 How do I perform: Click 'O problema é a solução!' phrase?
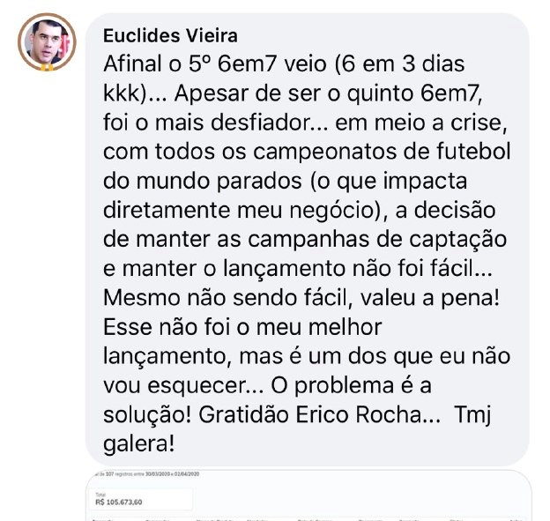click(267, 400)
